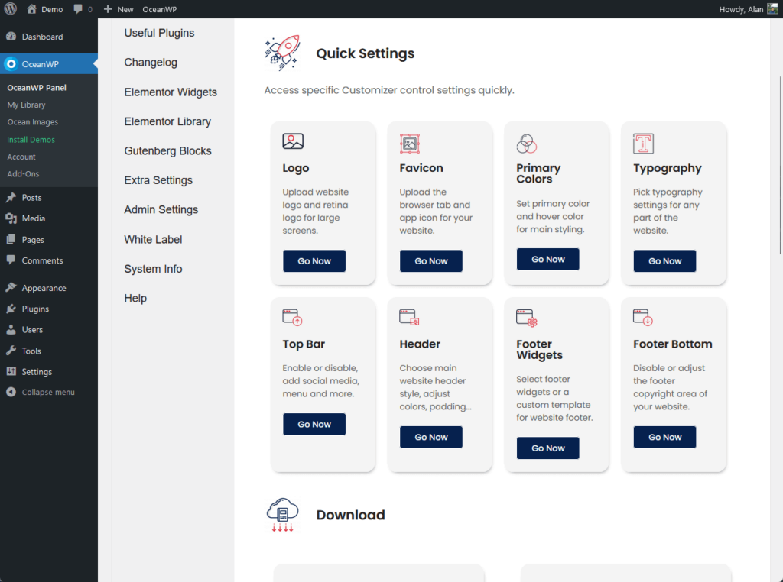Click the Primary Colors circles icon
This screenshot has width=783, height=582.
pyautogui.click(x=526, y=144)
